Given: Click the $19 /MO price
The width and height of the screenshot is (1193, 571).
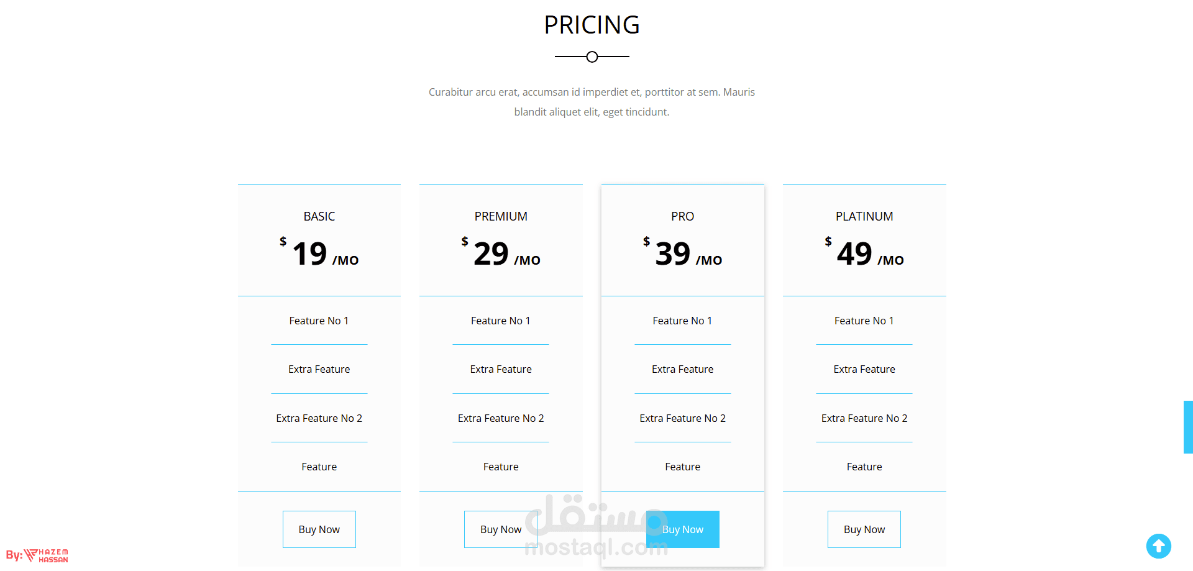Looking at the screenshot, I should (319, 254).
